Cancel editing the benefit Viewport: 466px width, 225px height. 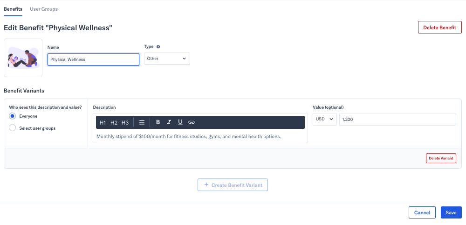coord(422,212)
